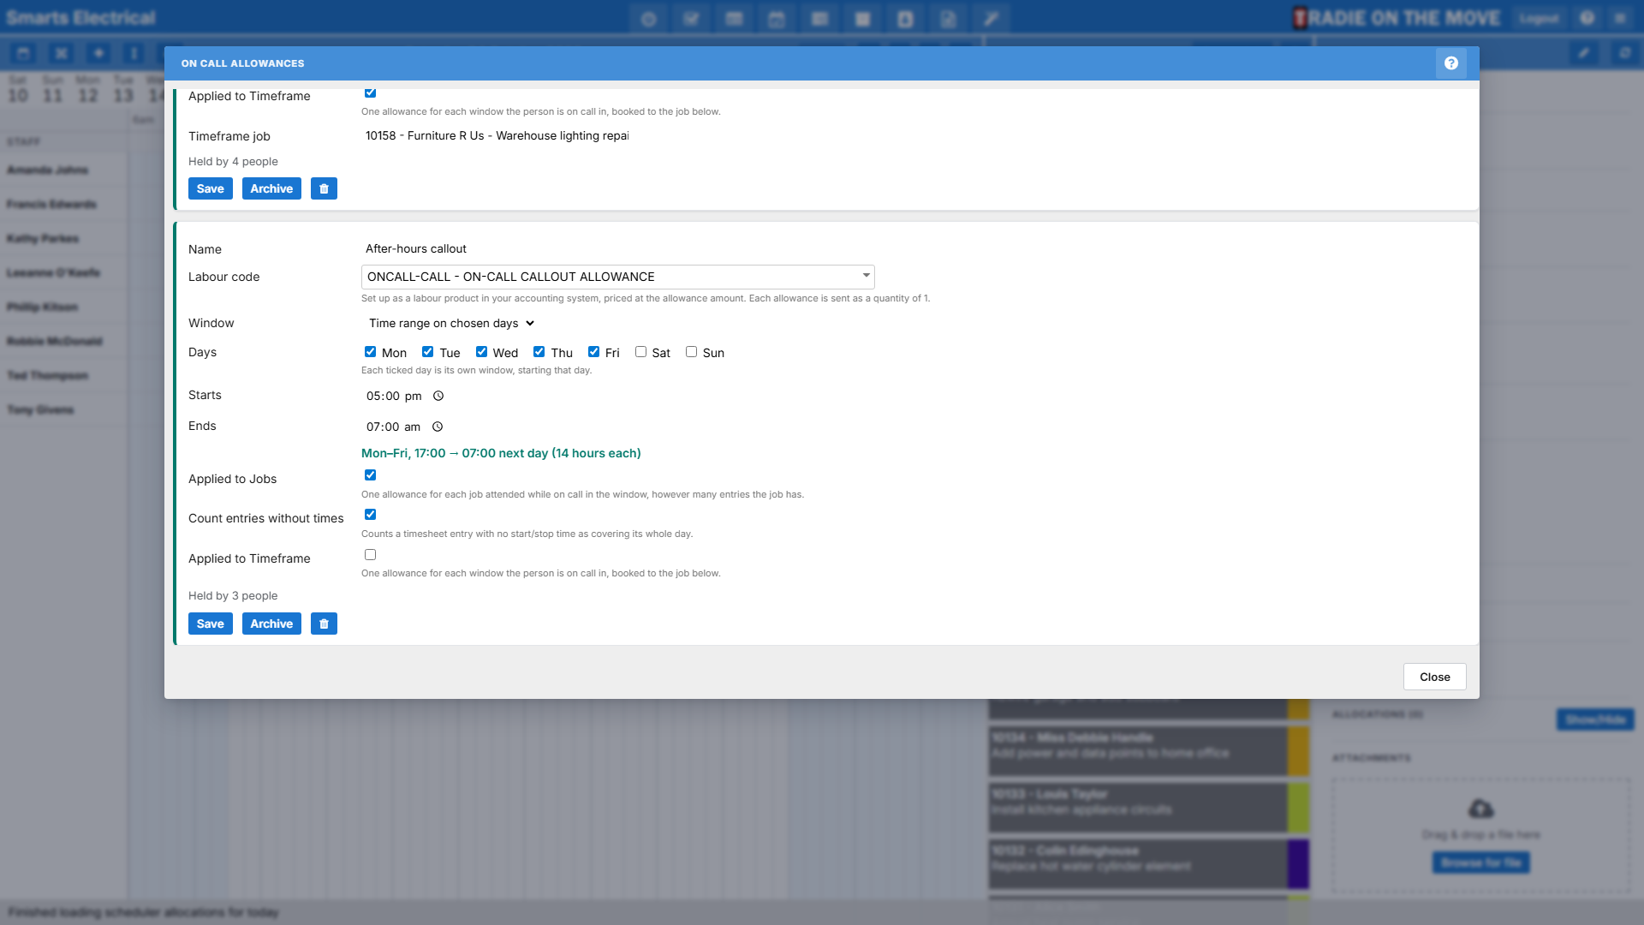Untick the Fri day checkbox

(x=593, y=352)
